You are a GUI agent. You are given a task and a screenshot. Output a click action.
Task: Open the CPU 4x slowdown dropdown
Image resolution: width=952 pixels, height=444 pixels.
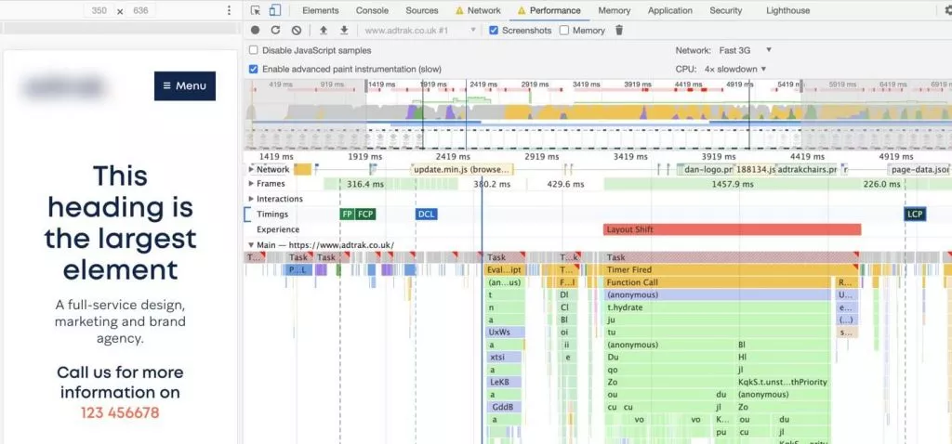(736, 69)
